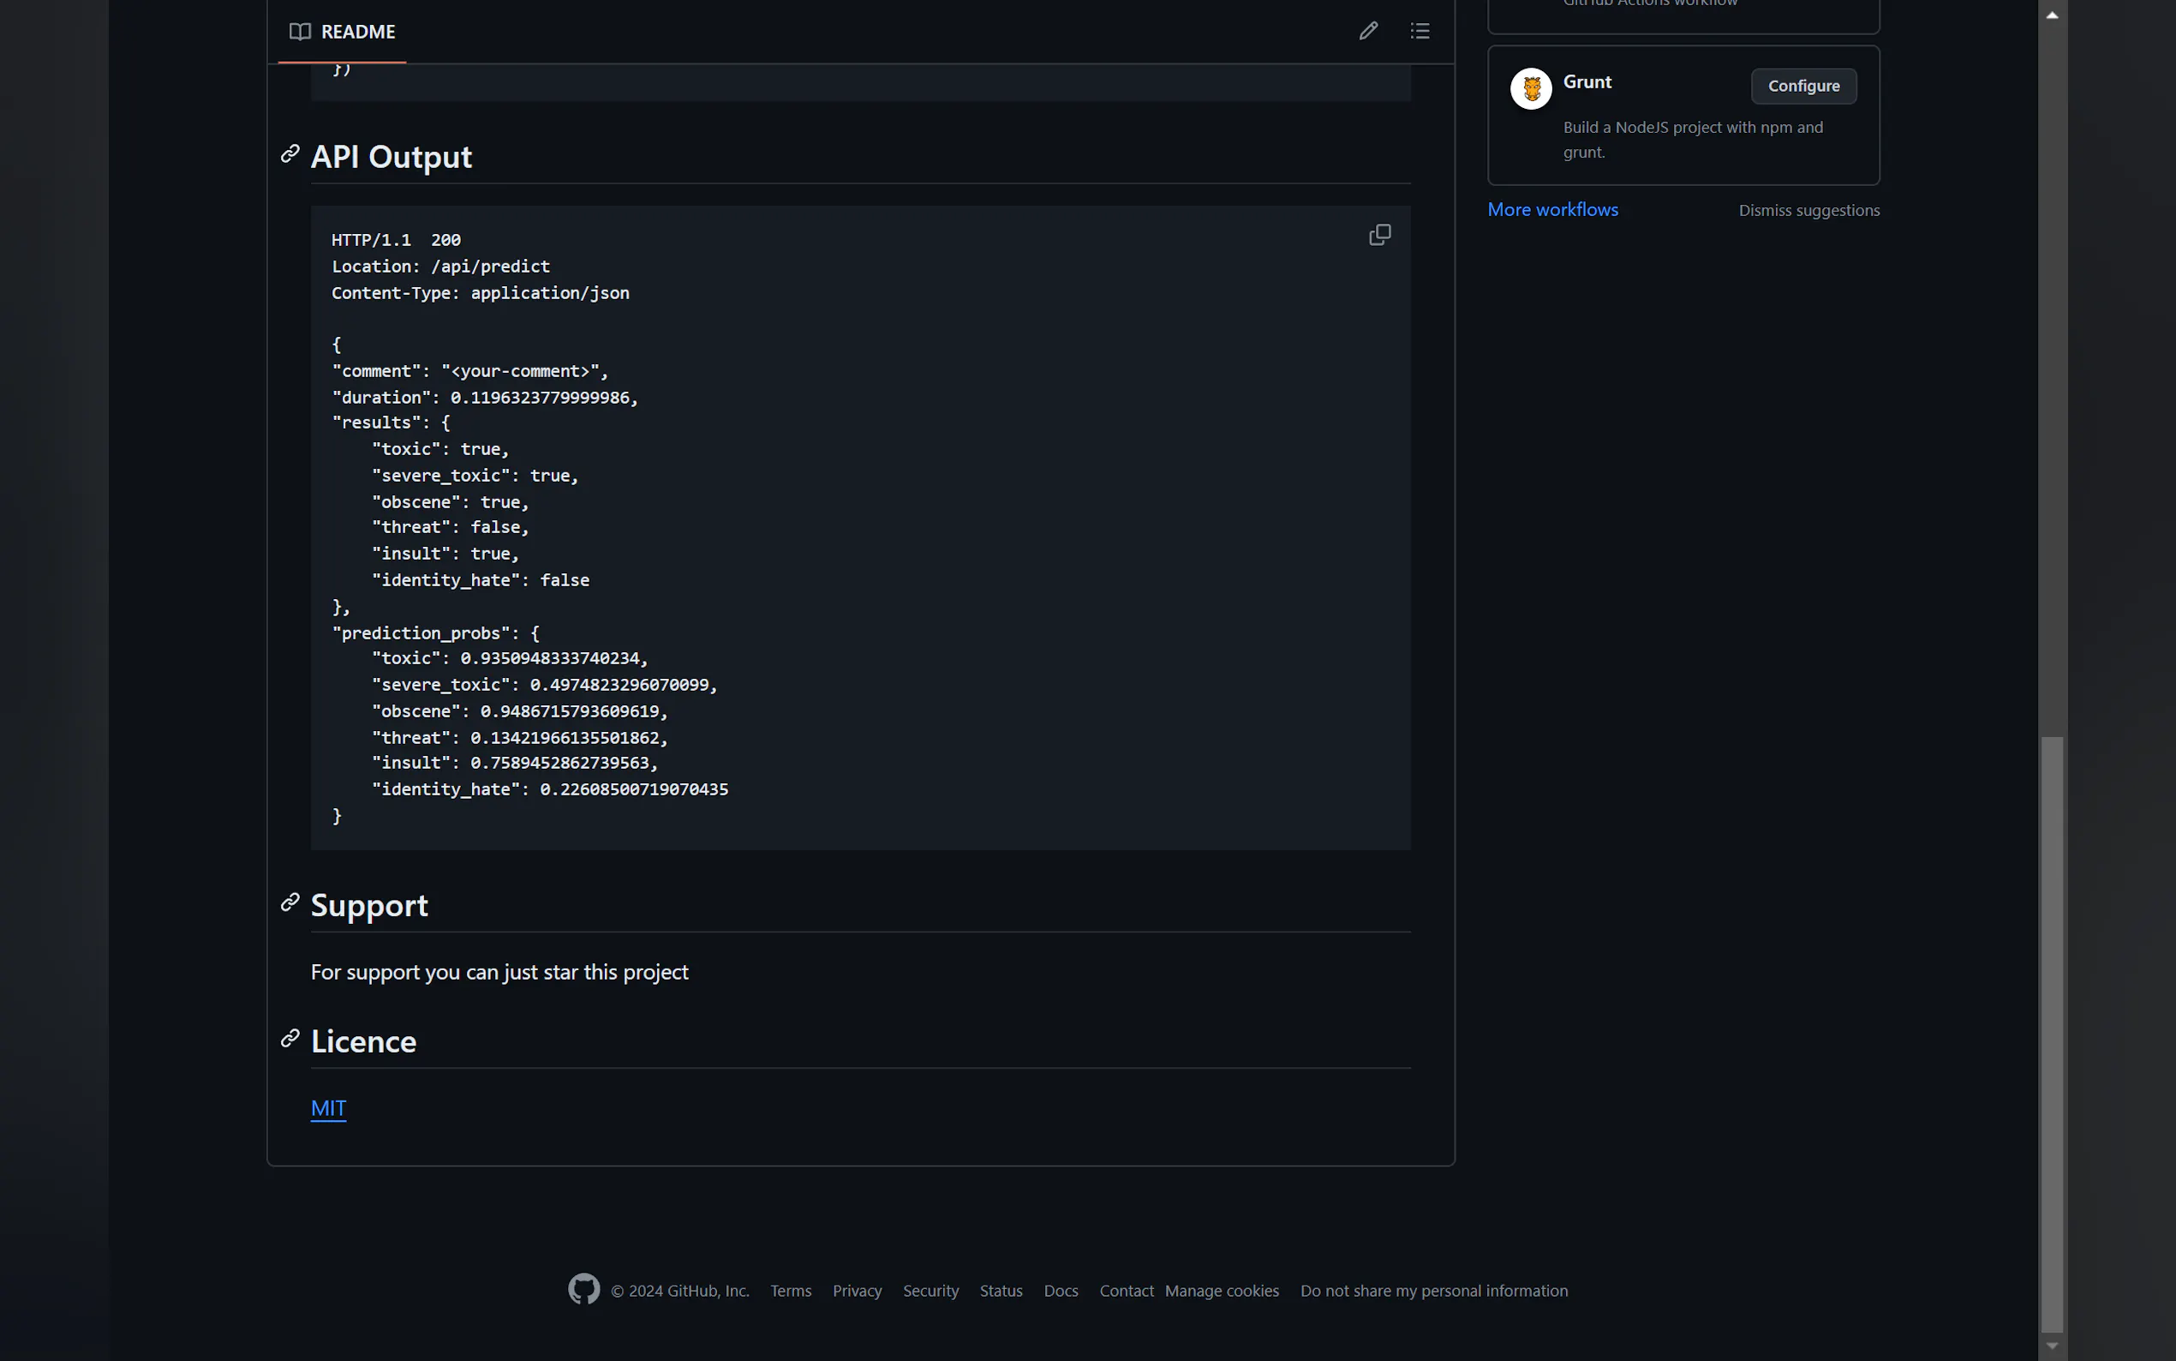Open the MIT licence link
The image size is (2176, 1361).
328,1108
